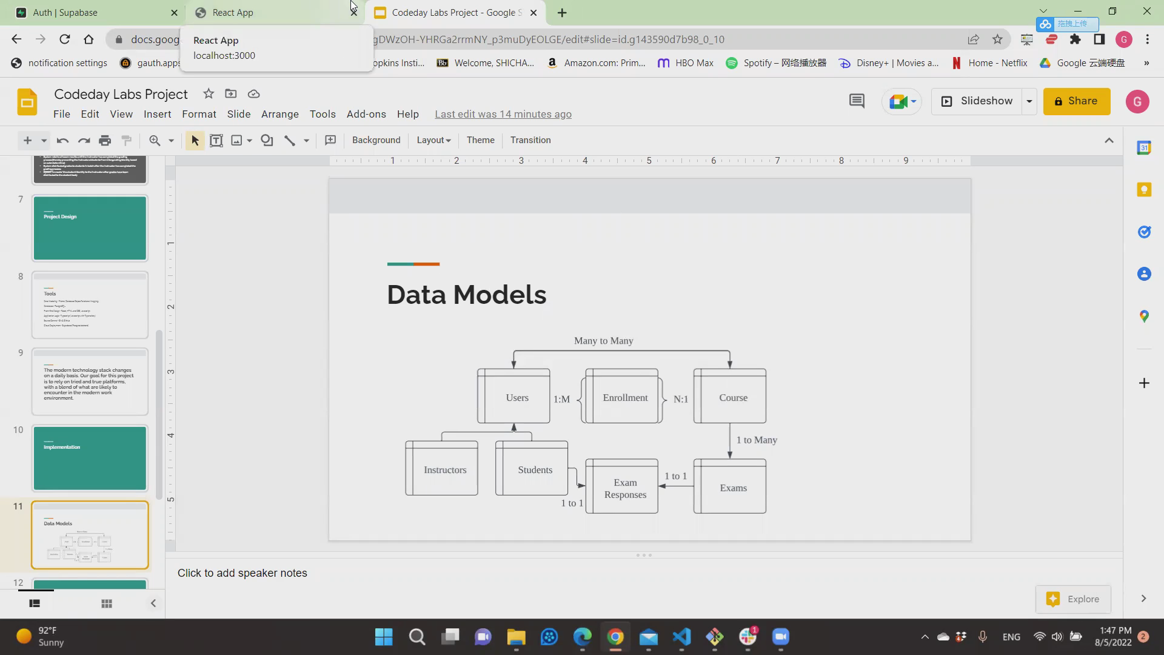Click the move to folder icon
The image size is (1164, 655).
pyautogui.click(x=231, y=94)
